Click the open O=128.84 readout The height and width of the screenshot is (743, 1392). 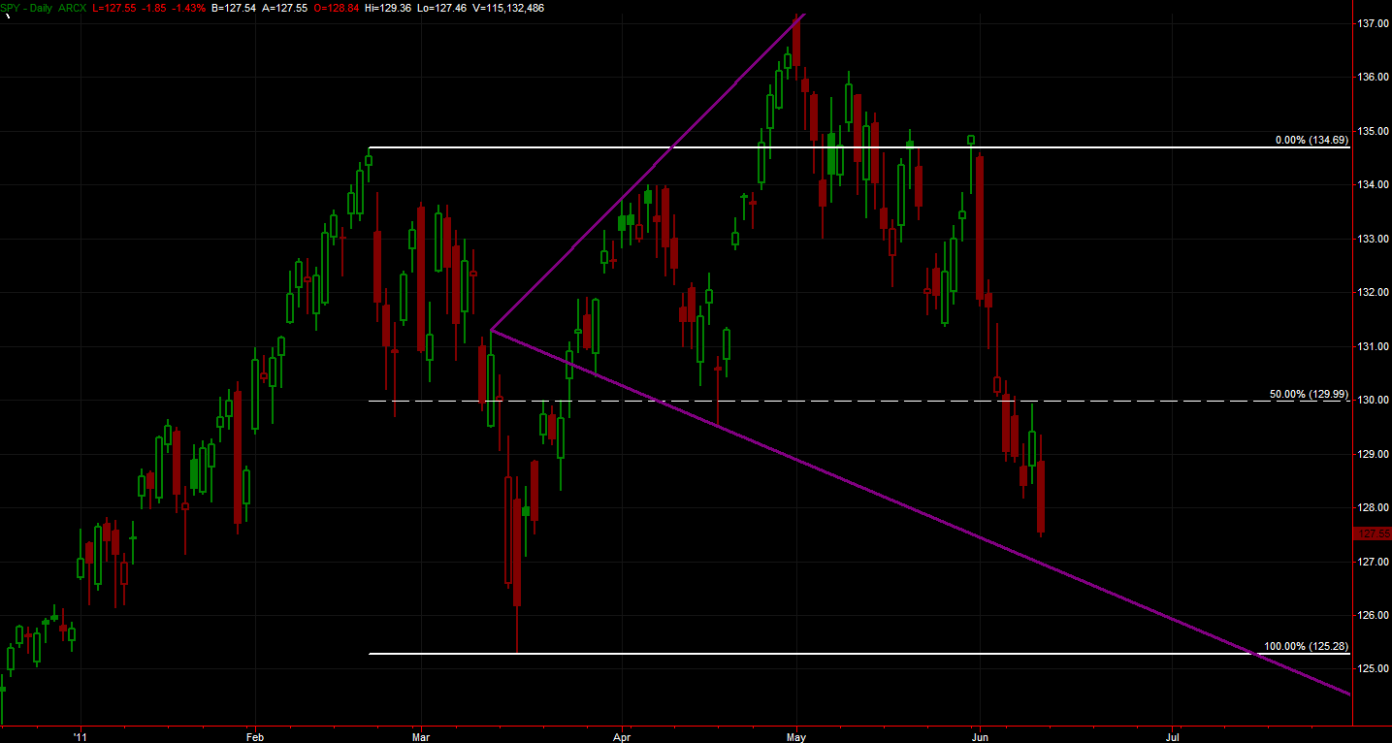(x=338, y=7)
